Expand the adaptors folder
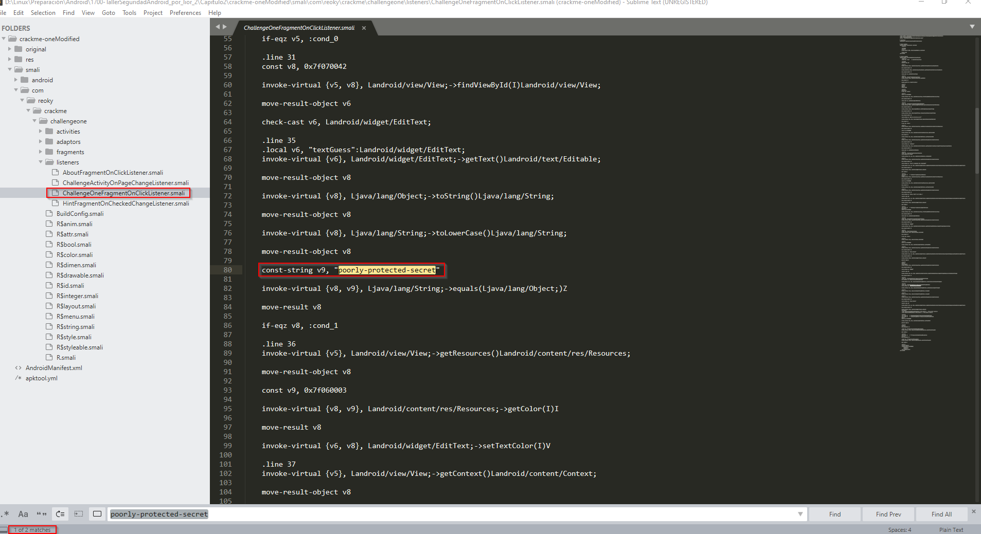 click(41, 141)
